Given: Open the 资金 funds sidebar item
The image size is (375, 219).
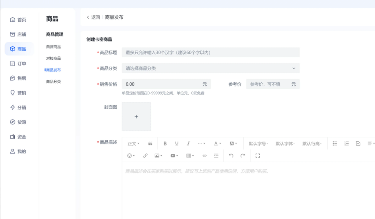Looking at the screenshot, I should click(x=18, y=137).
